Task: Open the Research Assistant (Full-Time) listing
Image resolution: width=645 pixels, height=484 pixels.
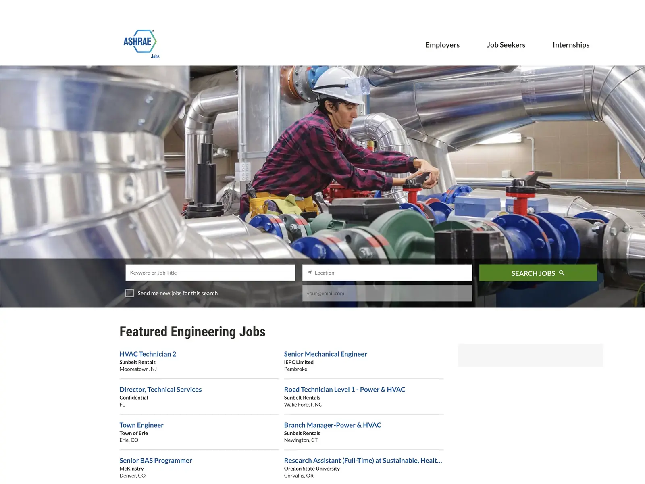Action: tap(363, 460)
